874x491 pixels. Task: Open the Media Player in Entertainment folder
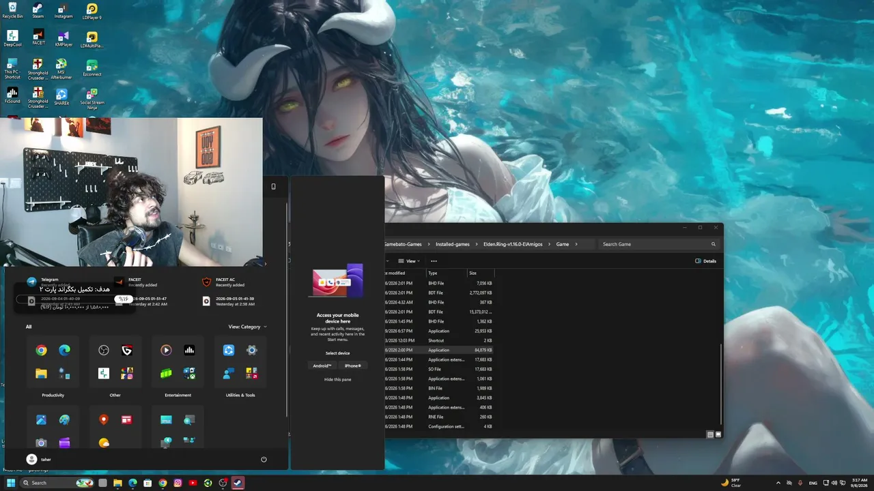click(x=166, y=351)
